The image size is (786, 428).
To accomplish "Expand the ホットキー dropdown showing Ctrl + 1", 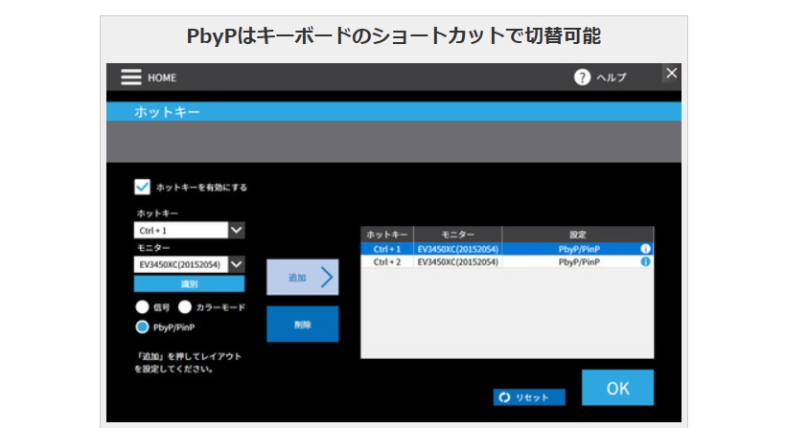I will [x=237, y=231].
